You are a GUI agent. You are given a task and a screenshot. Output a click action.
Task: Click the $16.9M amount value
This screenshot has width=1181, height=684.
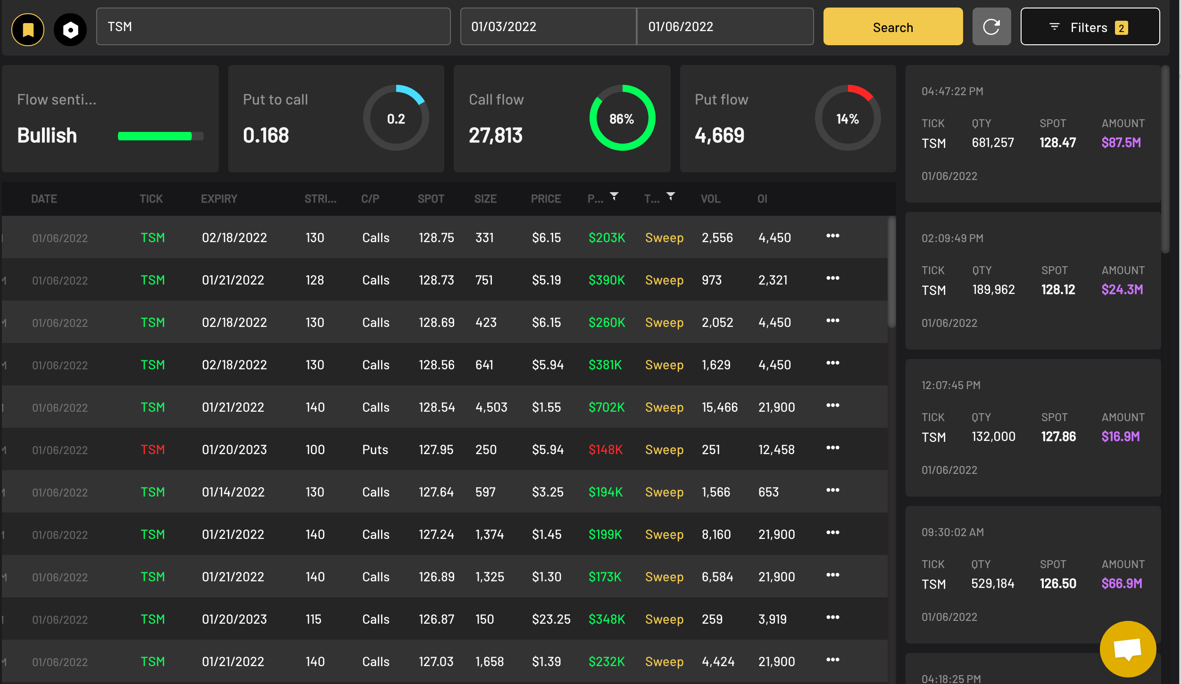pyautogui.click(x=1121, y=437)
